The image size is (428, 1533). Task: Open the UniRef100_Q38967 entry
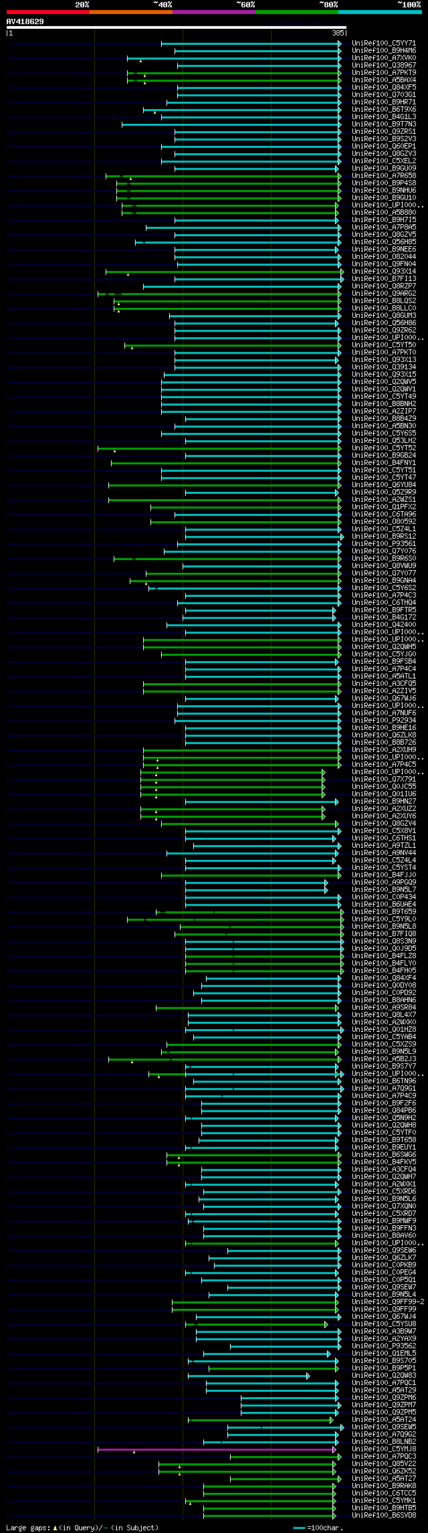384,65
